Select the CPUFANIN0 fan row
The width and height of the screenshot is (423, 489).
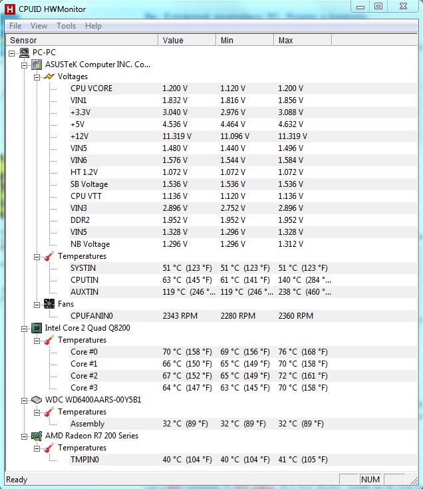(x=243, y=316)
